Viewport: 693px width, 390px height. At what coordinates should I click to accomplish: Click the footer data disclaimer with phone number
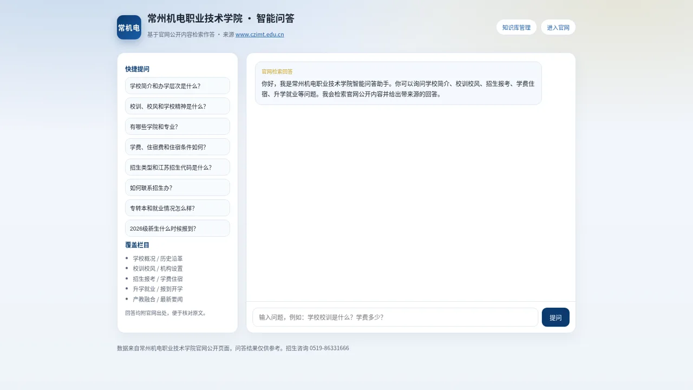click(233, 348)
